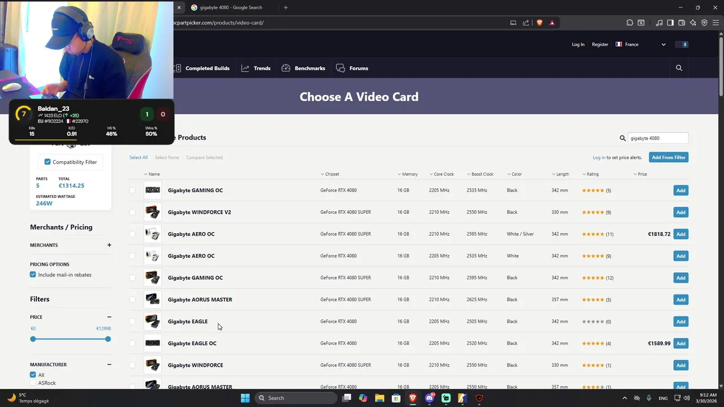Click Windows taskbar Search box
The width and height of the screenshot is (724, 407).
tap(295, 398)
